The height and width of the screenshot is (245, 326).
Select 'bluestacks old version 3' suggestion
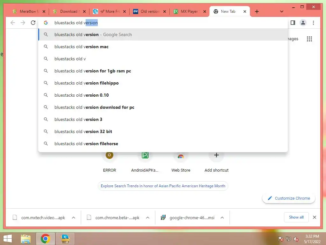coord(163,119)
